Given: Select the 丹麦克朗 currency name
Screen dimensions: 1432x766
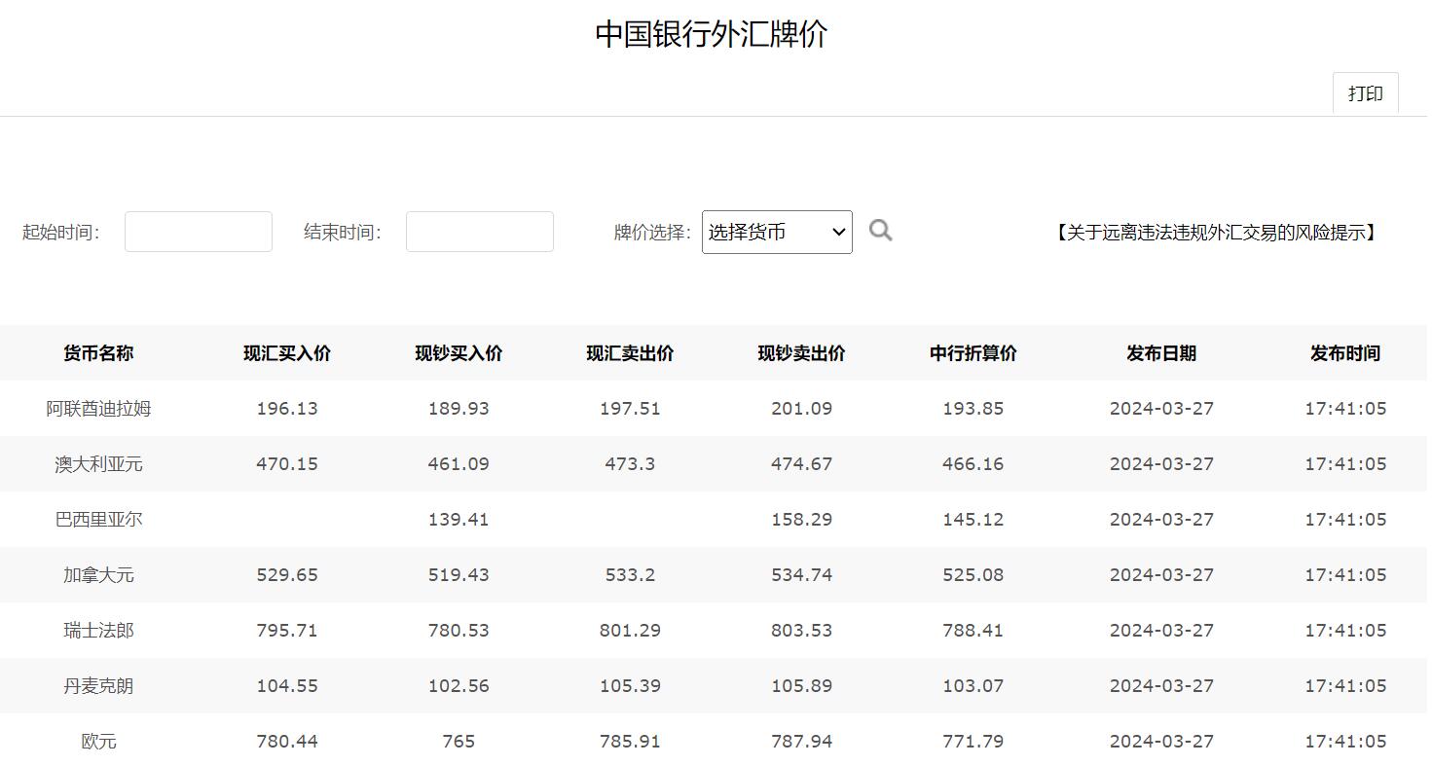Looking at the screenshot, I should coord(98,686).
